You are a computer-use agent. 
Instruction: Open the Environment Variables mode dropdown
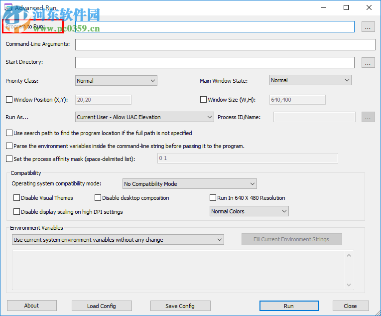118,240
